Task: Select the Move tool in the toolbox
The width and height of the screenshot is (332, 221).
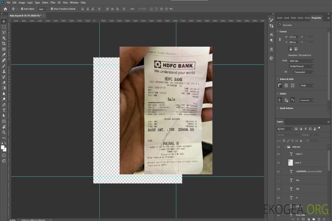Action: tap(4, 21)
